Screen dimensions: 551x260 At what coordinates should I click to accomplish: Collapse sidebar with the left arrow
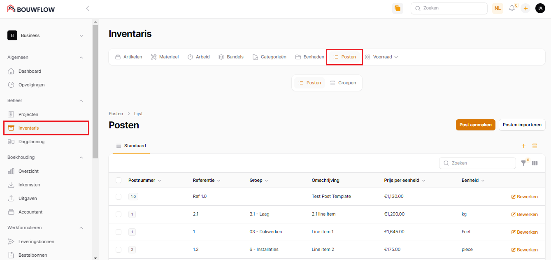click(87, 8)
